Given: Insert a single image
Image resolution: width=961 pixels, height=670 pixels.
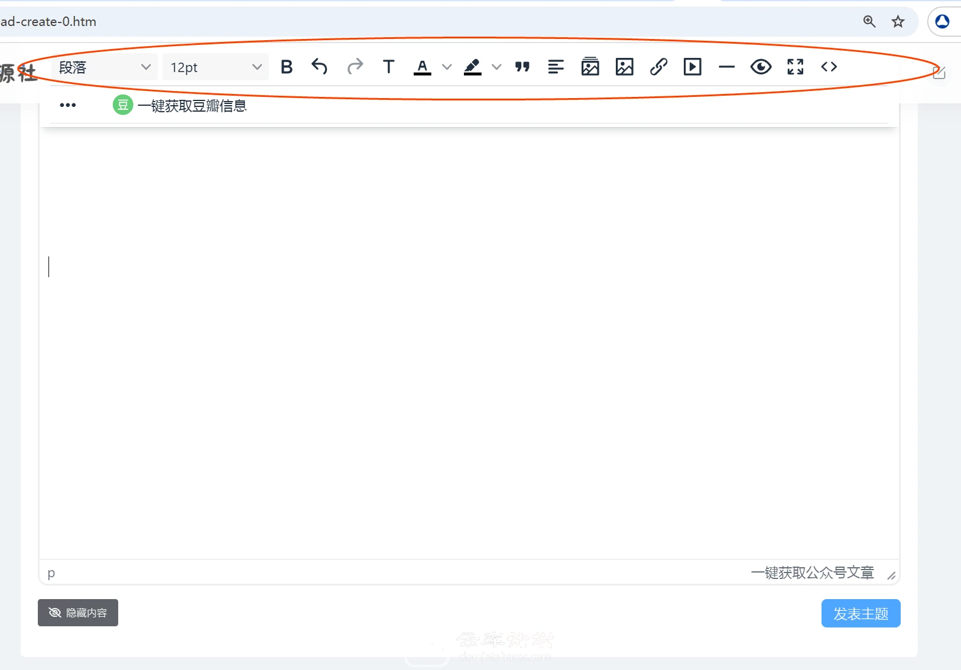Looking at the screenshot, I should (624, 67).
